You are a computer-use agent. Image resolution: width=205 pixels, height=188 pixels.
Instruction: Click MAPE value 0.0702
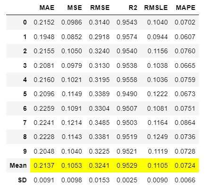185,22
